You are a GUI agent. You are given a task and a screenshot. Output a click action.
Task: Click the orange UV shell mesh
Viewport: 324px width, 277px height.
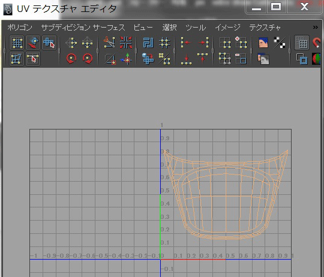click(226, 195)
